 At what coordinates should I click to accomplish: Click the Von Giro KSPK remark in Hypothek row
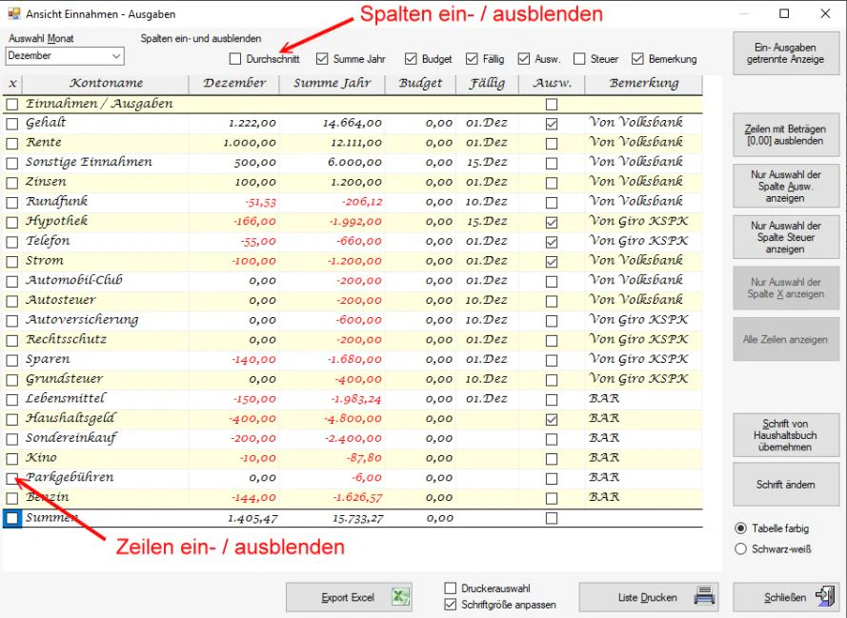click(x=638, y=221)
